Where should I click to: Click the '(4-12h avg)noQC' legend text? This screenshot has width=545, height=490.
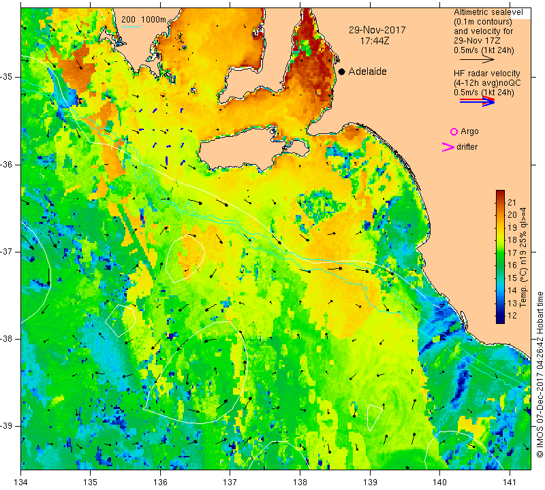[487, 83]
